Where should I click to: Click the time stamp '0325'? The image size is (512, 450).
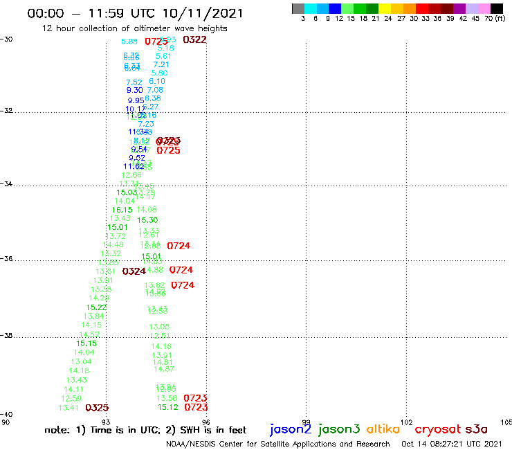pyautogui.click(x=97, y=408)
